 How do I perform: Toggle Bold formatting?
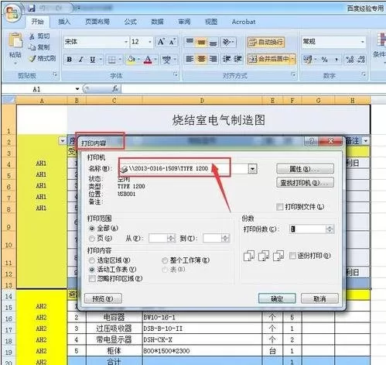pos(70,60)
